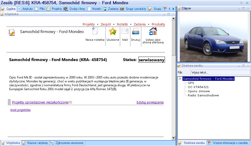251x146 pixels.
Task: Collapse the Samochód firmowy tree node
Action: click(180, 79)
